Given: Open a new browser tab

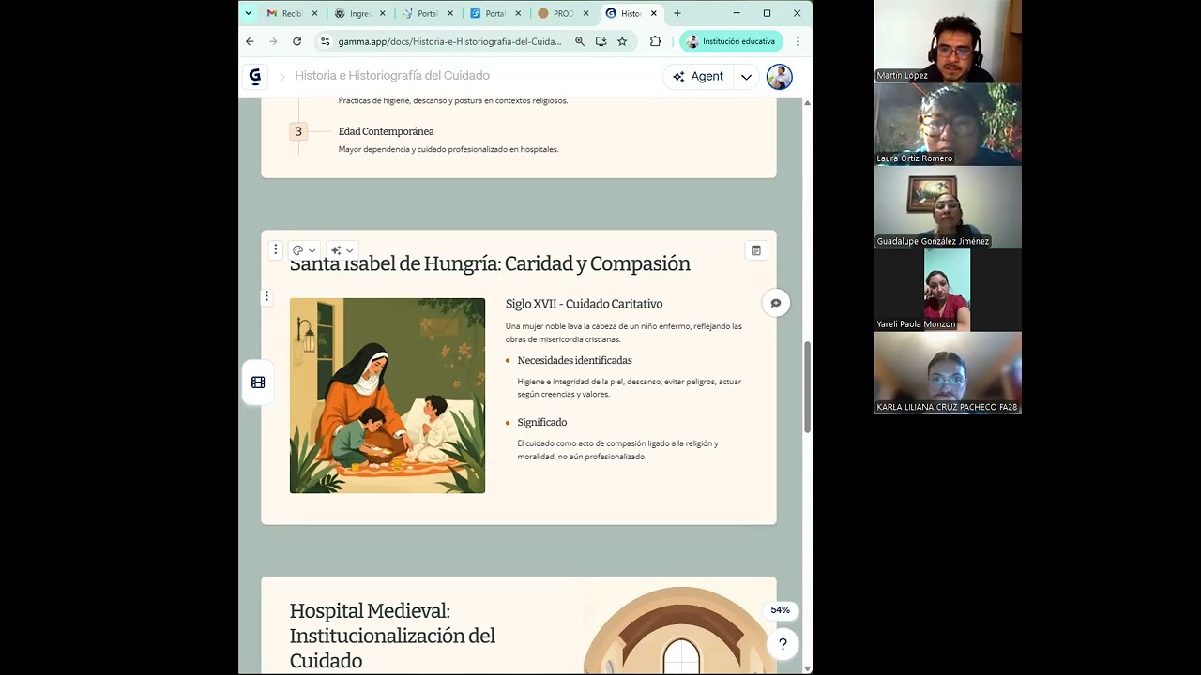Looking at the screenshot, I should point(677,13).
